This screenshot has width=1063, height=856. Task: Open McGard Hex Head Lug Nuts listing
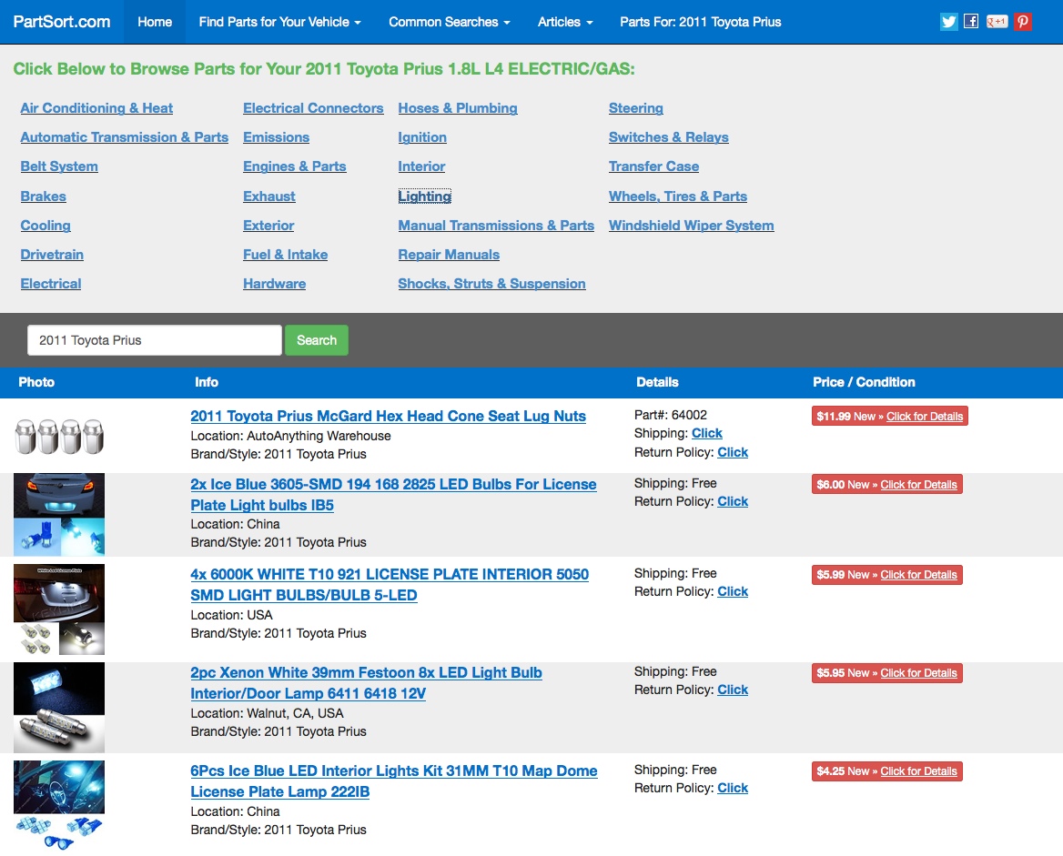point(388,417)
